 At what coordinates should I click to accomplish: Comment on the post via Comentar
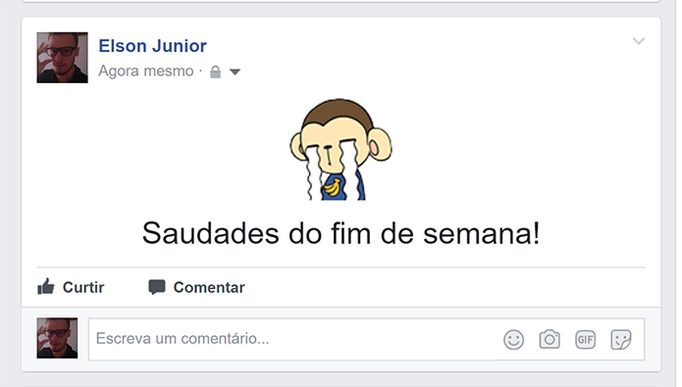pos(207,287)
